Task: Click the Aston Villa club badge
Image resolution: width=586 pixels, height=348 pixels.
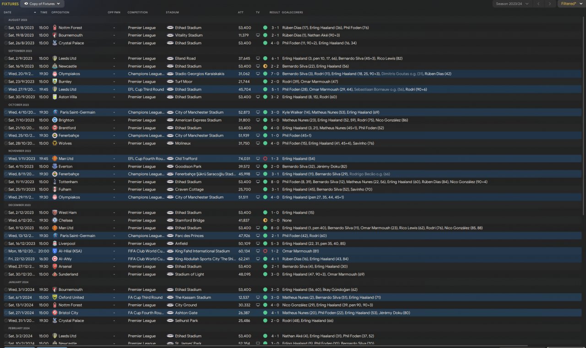Action: click(55, 97)
